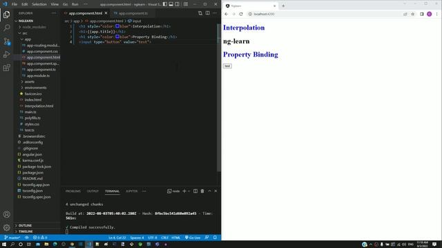Screen dimensions: 442x248
Task: Open the File menu
Action: 15,4
